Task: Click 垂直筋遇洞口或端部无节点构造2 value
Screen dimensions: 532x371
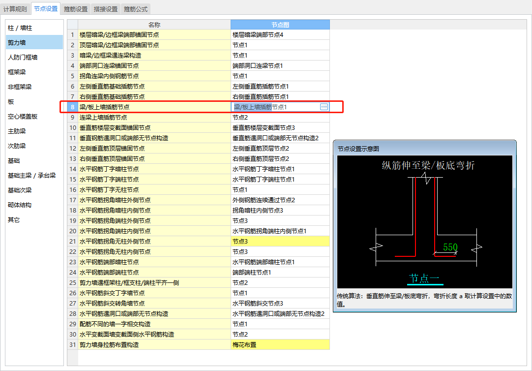Action: (x=280, y=138)
